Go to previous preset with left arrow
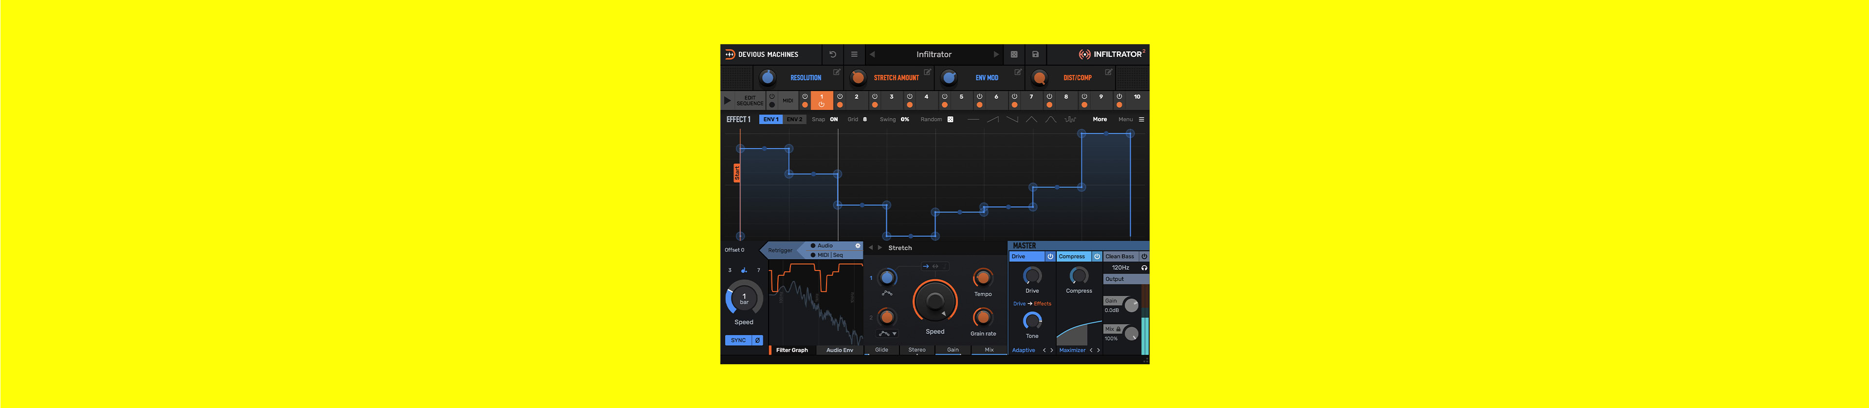Viewport: 1869px width, 408px height. 872,54
